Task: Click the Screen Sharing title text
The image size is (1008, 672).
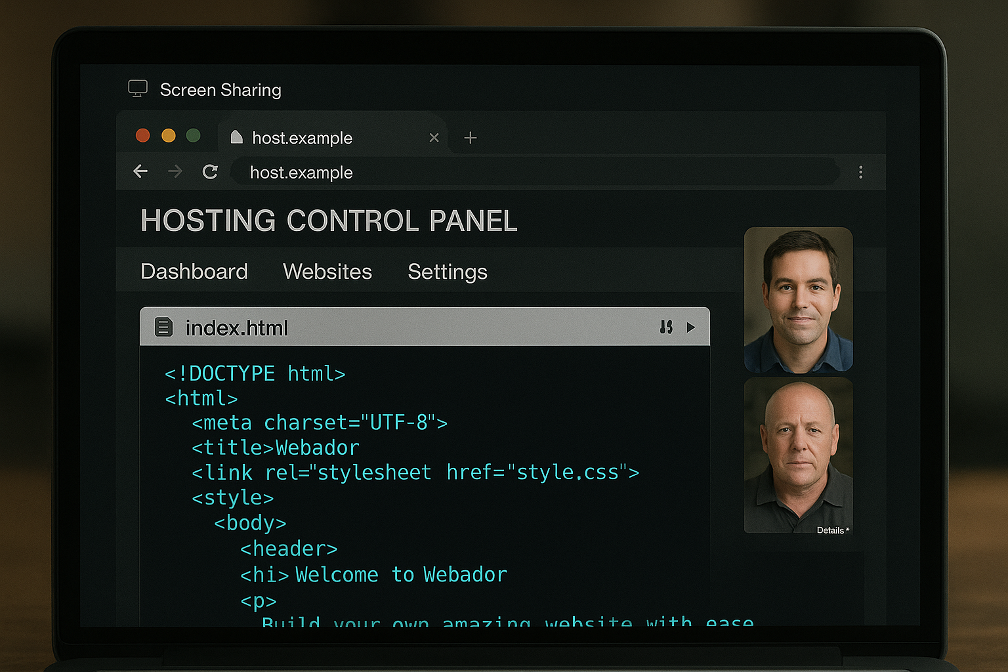Action: click(220, 90)
